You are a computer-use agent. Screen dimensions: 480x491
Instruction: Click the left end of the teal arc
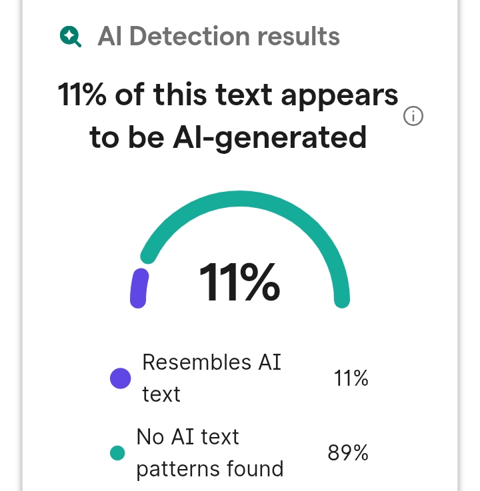(x=148, y=254)
